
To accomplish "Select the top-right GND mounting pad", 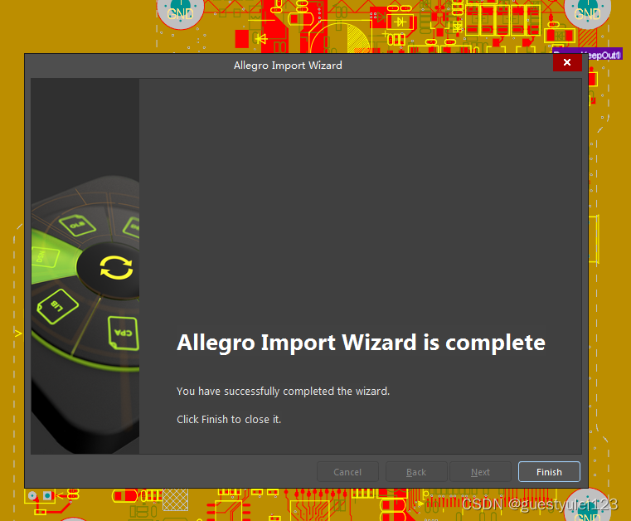I will 588,13.
